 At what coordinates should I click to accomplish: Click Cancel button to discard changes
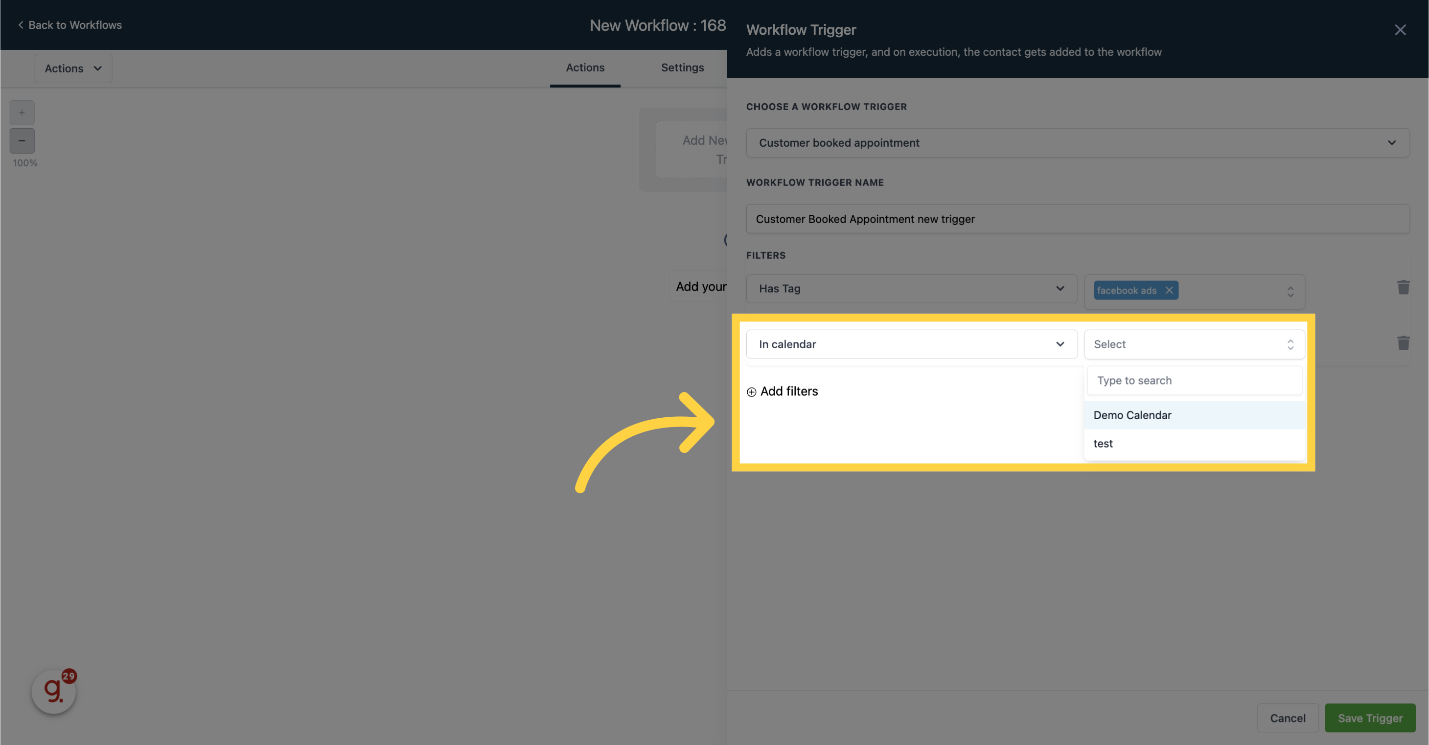[x=1287, y=718]
